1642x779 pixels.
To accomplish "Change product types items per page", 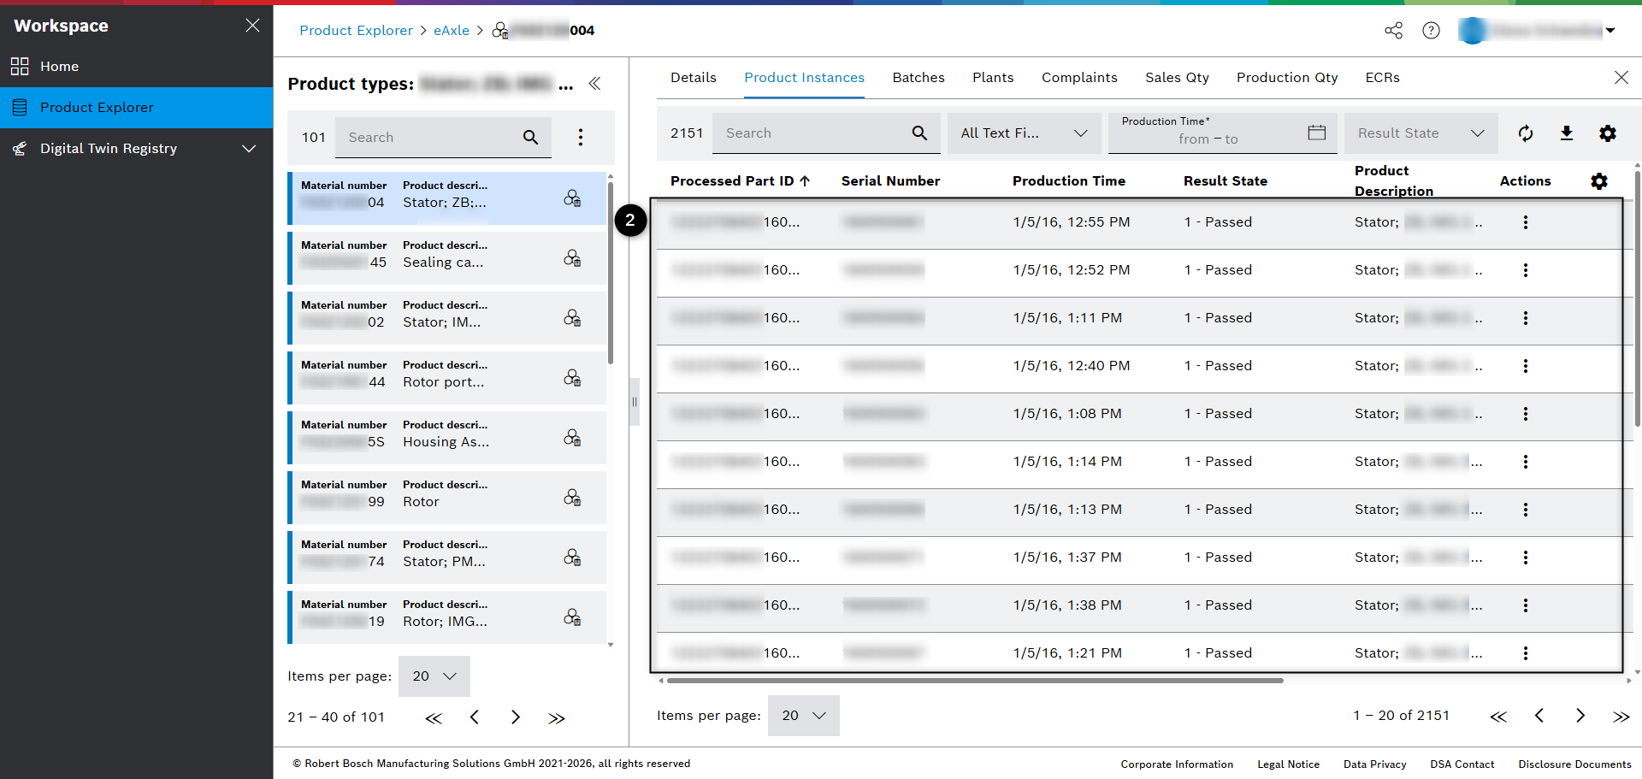I will (x=434, y=676).
